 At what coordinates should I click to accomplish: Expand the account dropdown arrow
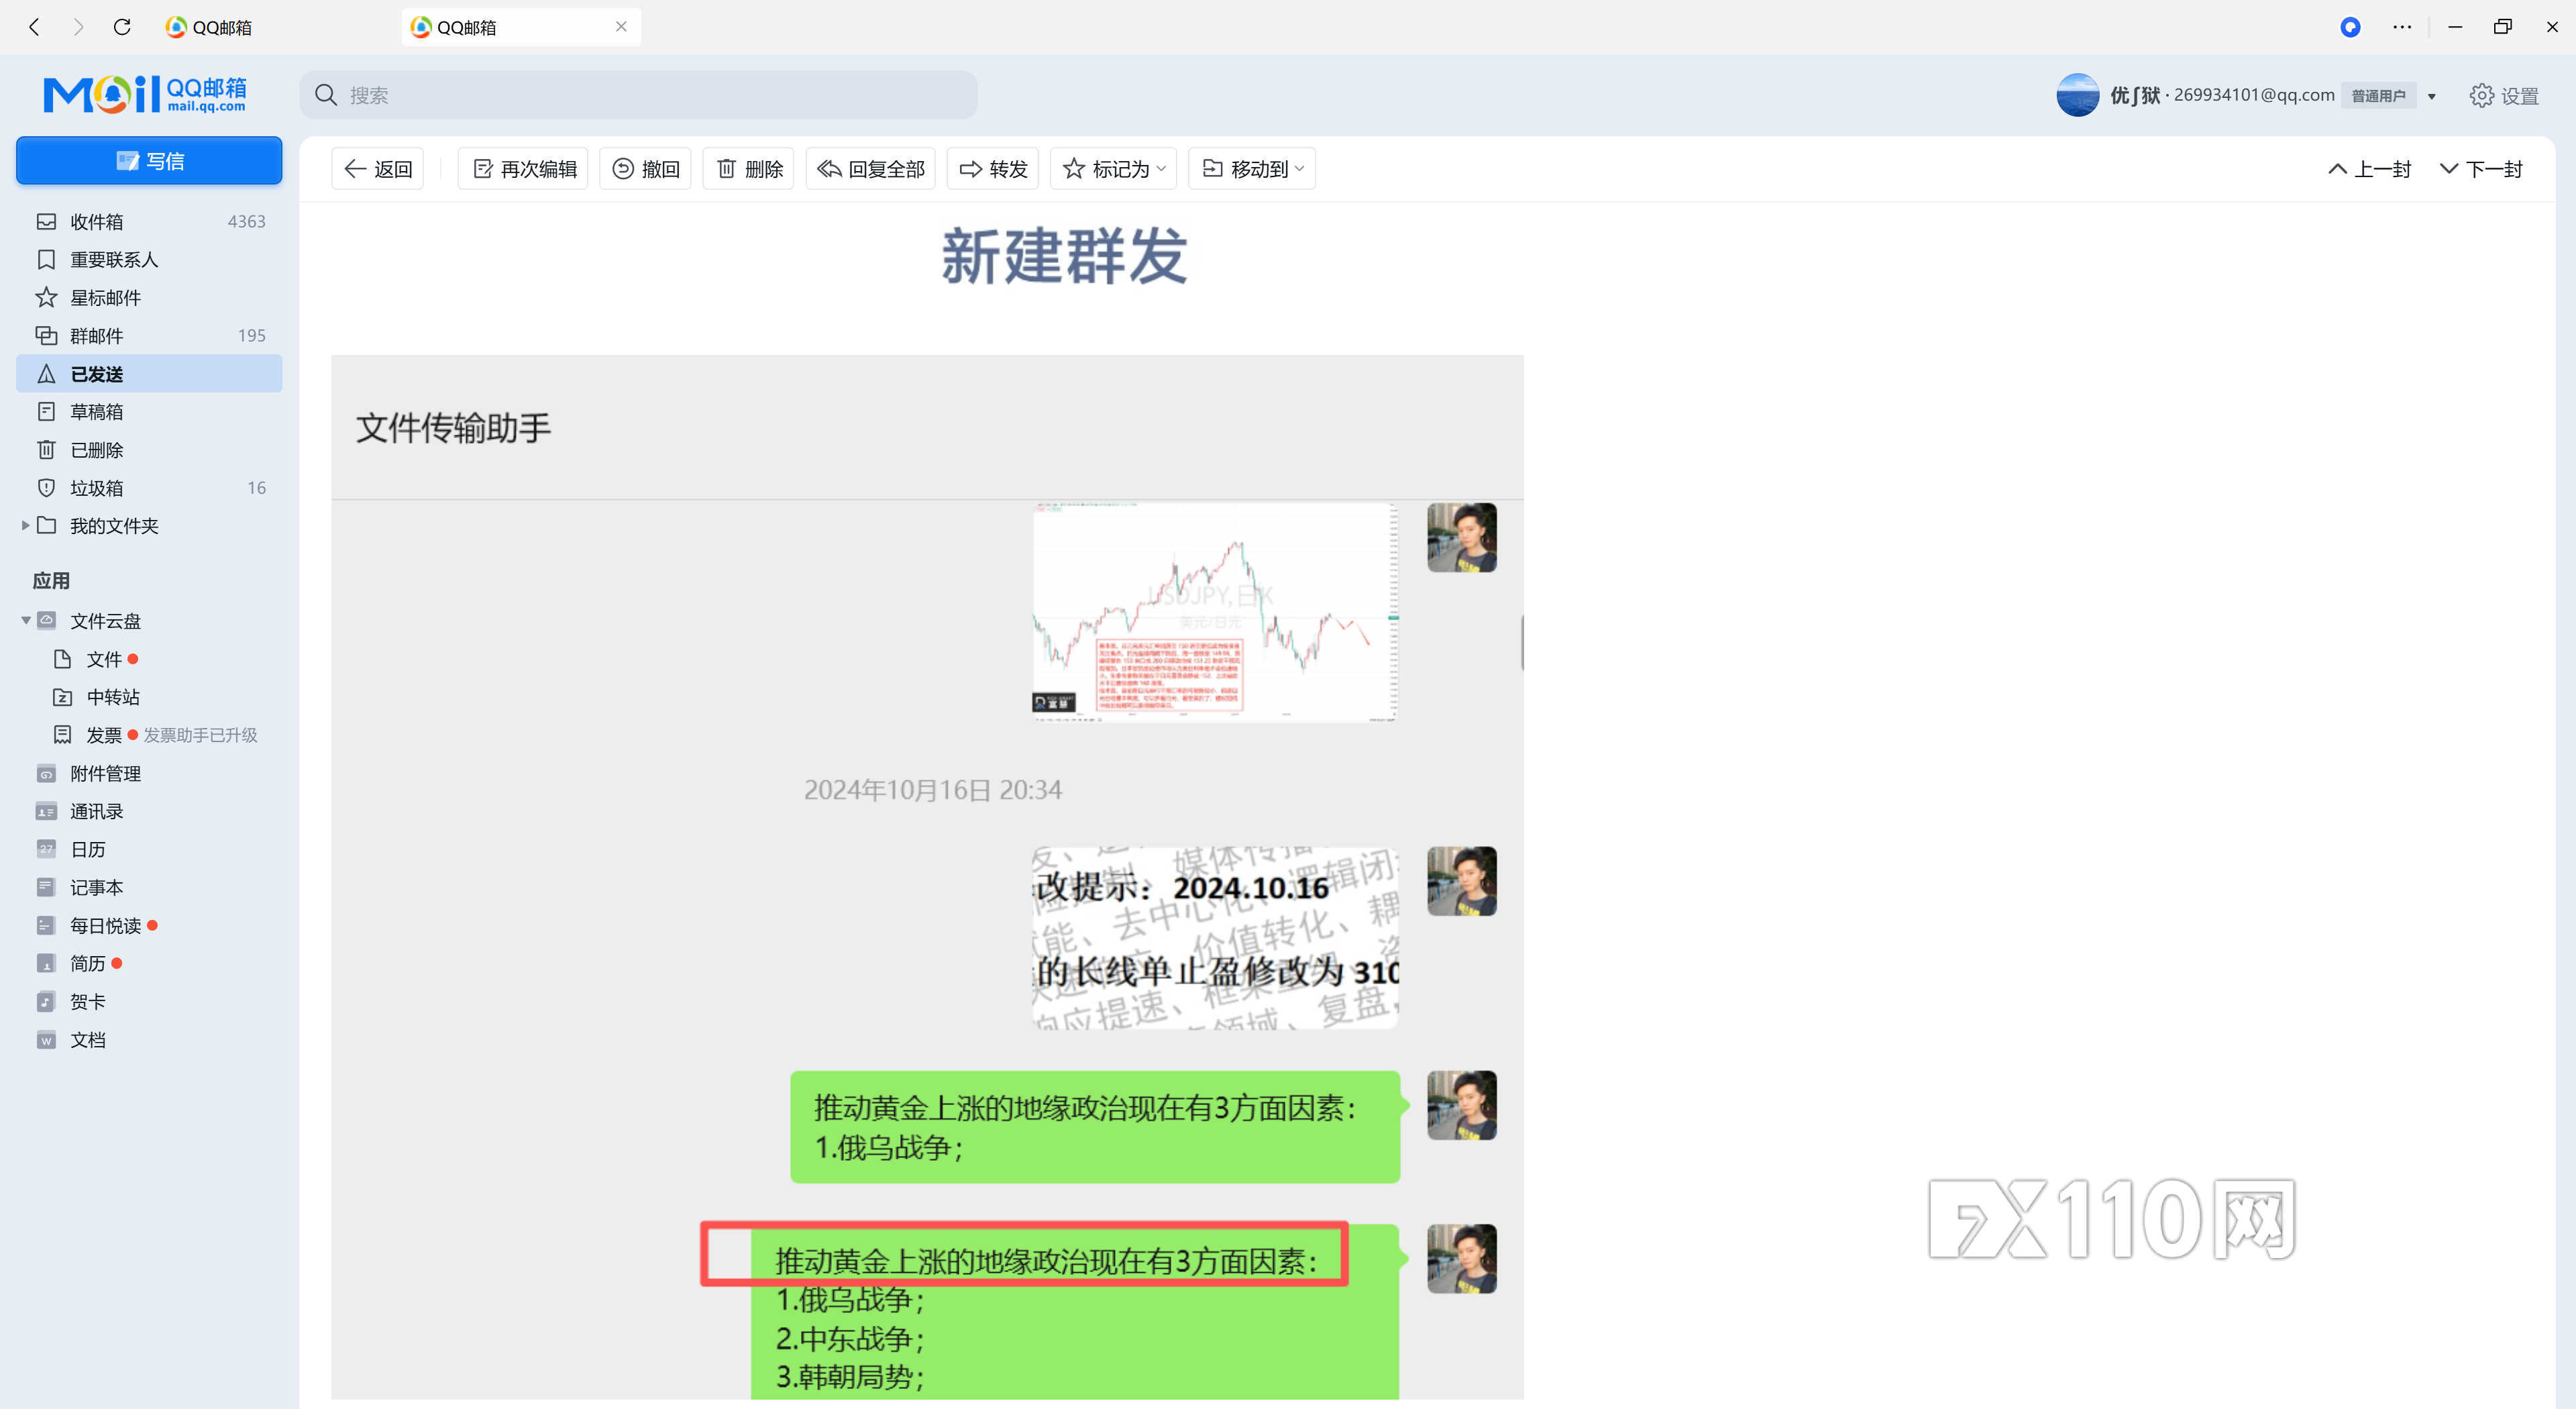2432,96
